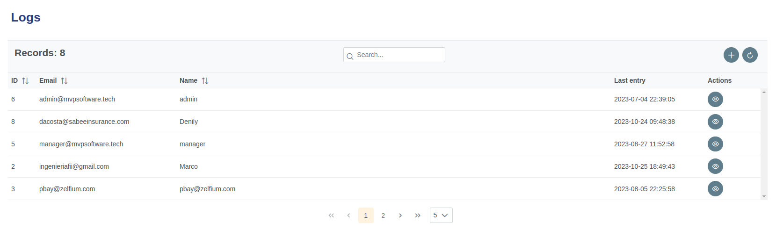Jump to last page
The image size is (776, 230).
point(418,216)
